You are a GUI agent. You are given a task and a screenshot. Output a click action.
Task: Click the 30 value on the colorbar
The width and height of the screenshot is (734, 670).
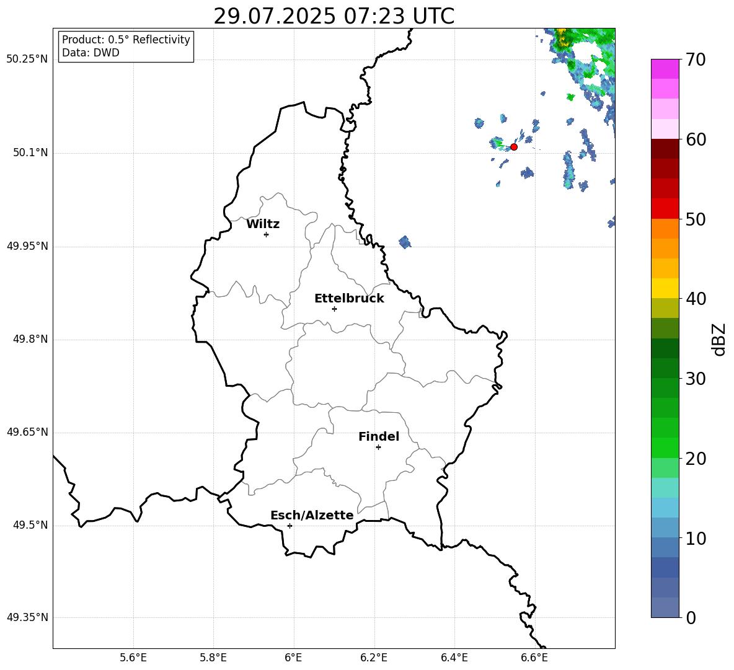pyautogui.click(x=696, y=379)
